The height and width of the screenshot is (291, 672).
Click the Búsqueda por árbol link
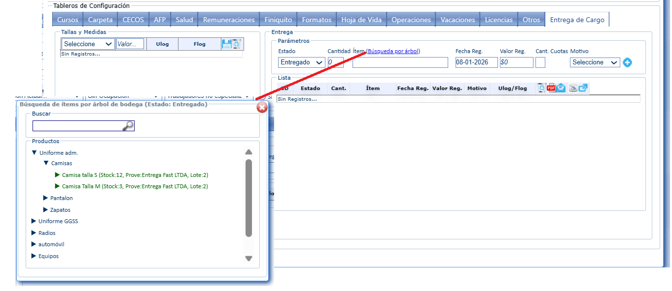(393, 51)
